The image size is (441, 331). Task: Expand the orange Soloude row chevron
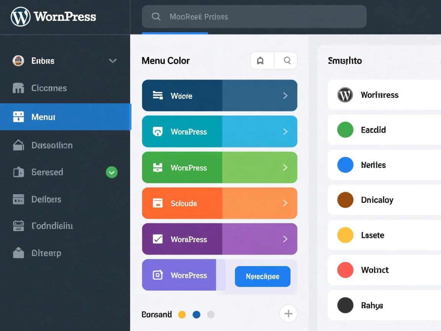click(285, 203)
